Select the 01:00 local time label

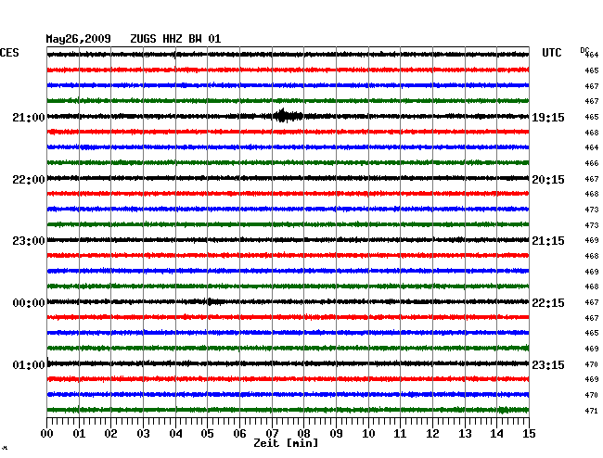[x=29, y=364]
